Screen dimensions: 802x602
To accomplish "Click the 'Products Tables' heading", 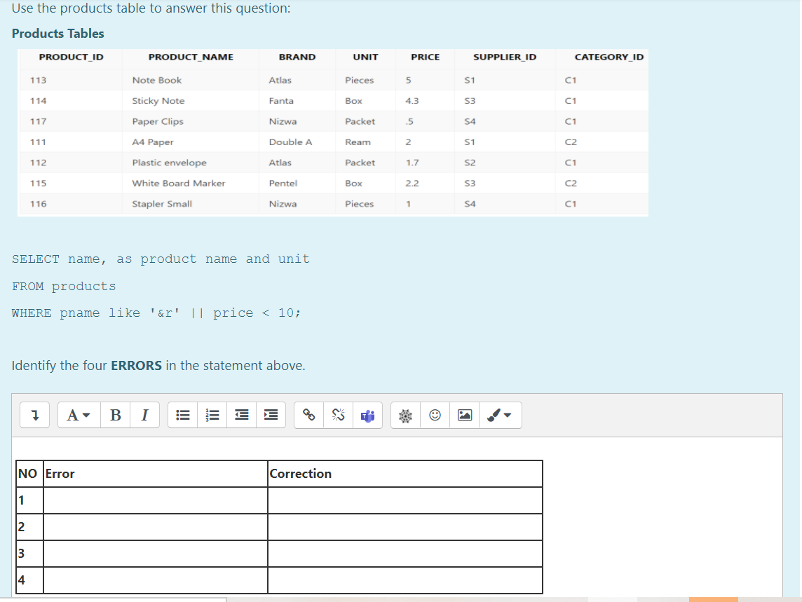I will (57, 34).
